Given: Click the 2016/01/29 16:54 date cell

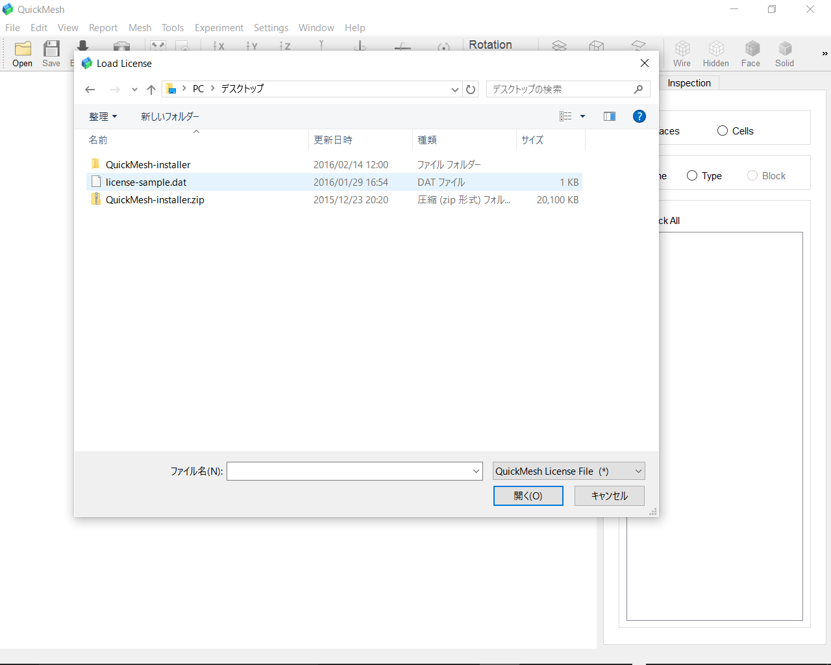Looking at the screenshot, I should tap(351, 182).
